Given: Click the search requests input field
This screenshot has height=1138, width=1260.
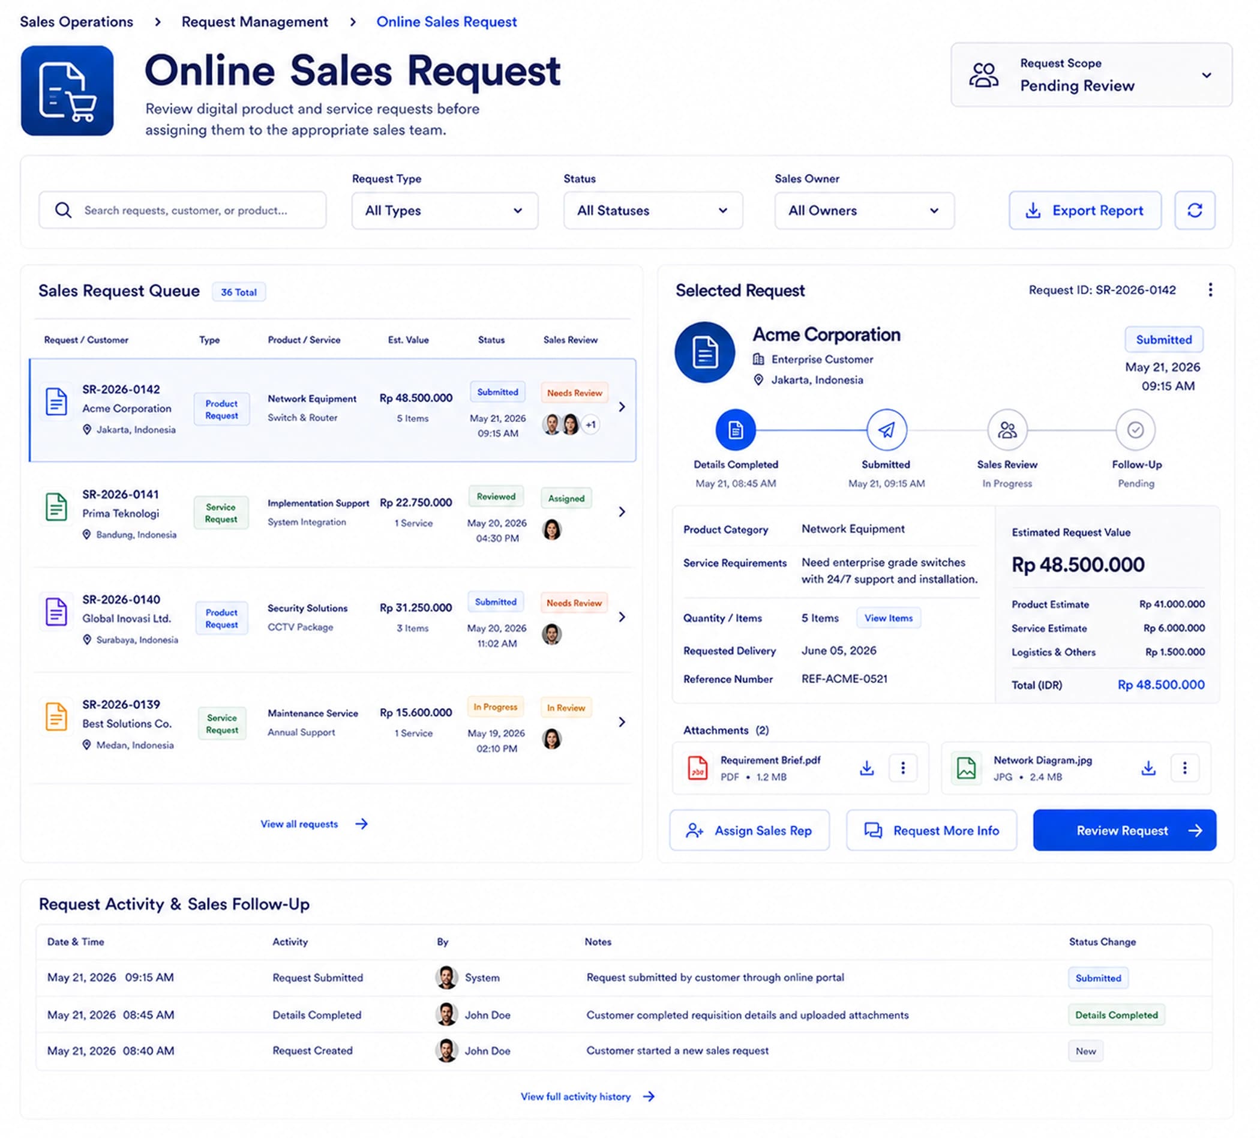Looking at the screenshot, I should pyautogui.click(x=182, y=210).
